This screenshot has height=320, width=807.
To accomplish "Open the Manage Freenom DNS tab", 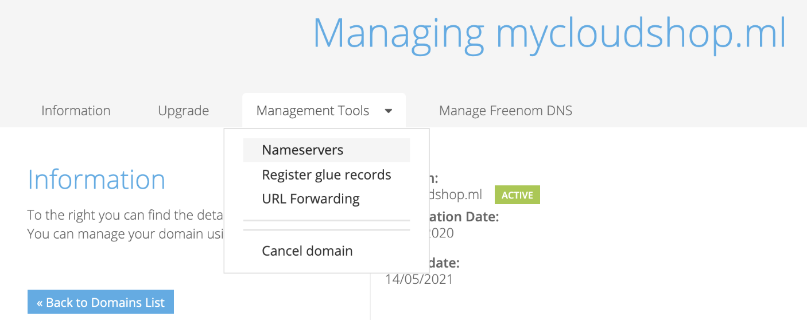I will pyautogui.click(x=506, y=111).
